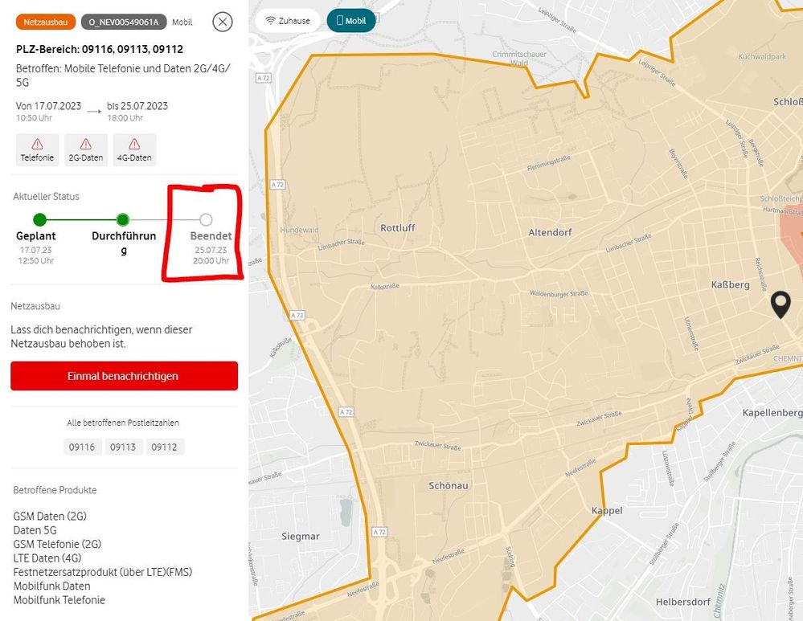Click the Hundewald label on map
Viewport: 803px width, 621px height.
(299, 230)
